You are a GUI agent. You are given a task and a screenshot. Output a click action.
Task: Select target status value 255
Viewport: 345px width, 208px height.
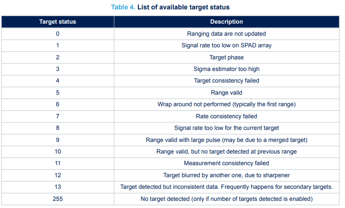point(58,199)
